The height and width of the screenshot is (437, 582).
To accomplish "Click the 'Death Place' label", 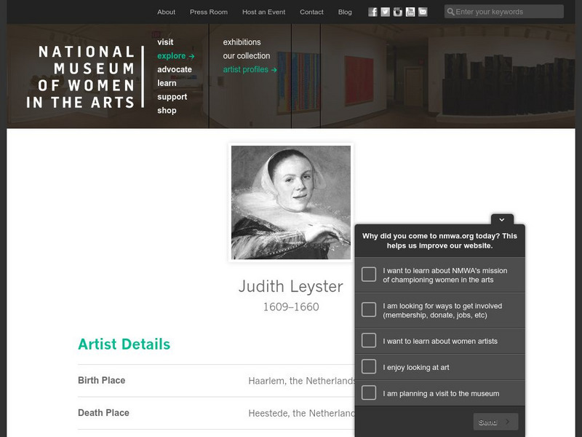I will coord(103,413).
